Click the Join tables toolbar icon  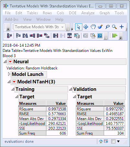pos(55,36)
